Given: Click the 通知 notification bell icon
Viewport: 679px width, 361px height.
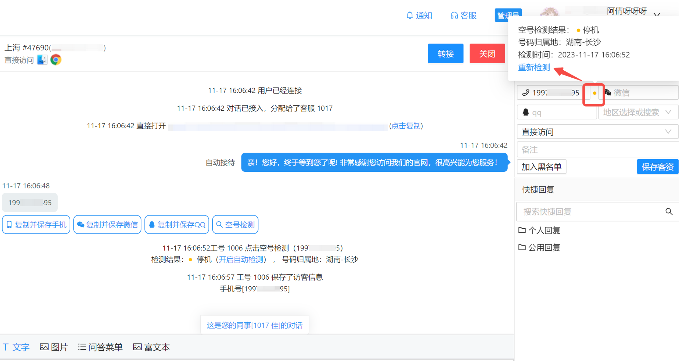Looking at the screenshot, I should (410, 16).
